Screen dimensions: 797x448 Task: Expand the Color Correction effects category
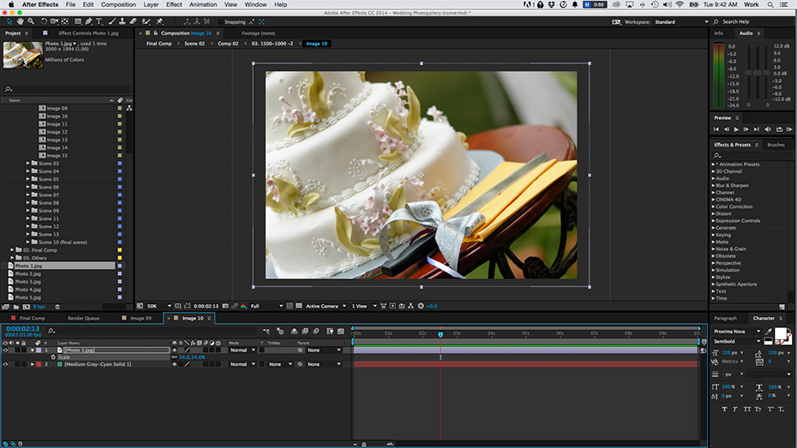tap(714, 206)
